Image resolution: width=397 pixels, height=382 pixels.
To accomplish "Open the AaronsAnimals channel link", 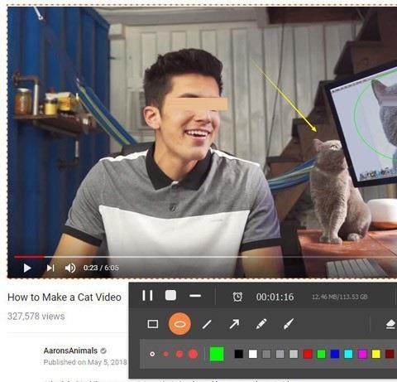I will [70, 351].
